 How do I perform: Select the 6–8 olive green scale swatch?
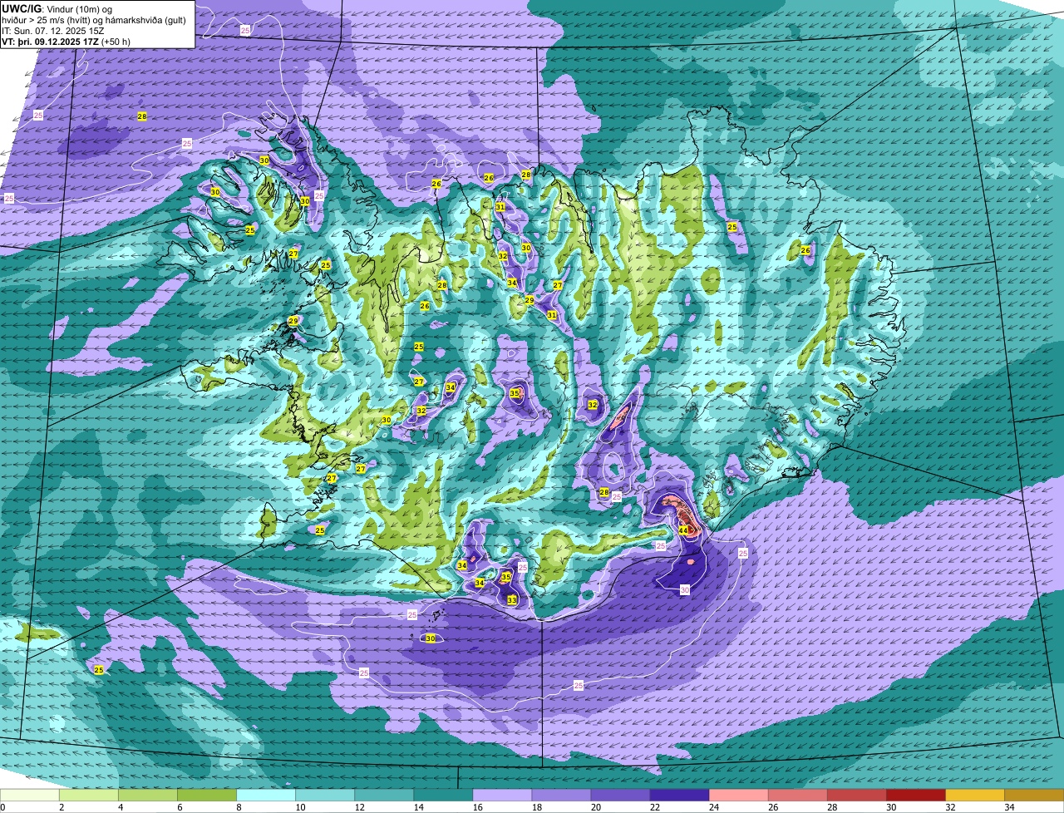(207, 795)
